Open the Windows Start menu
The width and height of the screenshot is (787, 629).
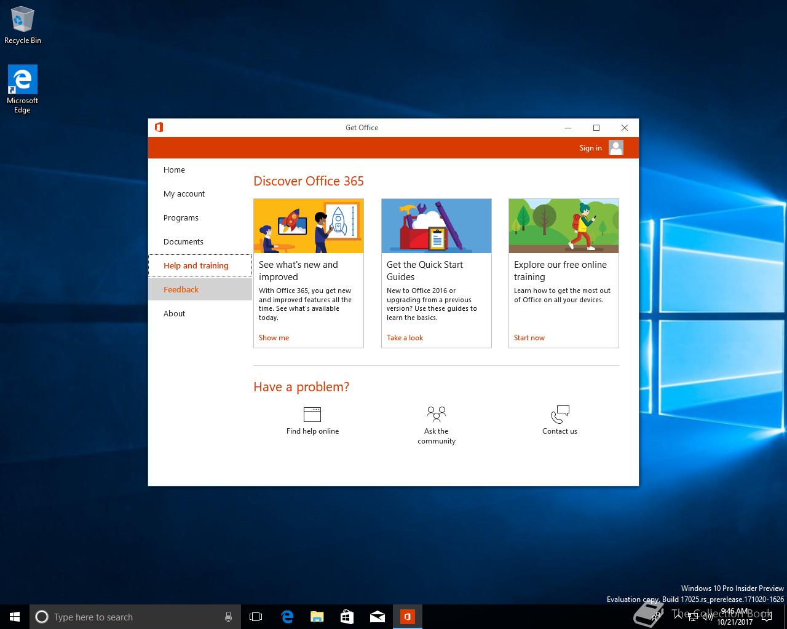click(15, 617)
